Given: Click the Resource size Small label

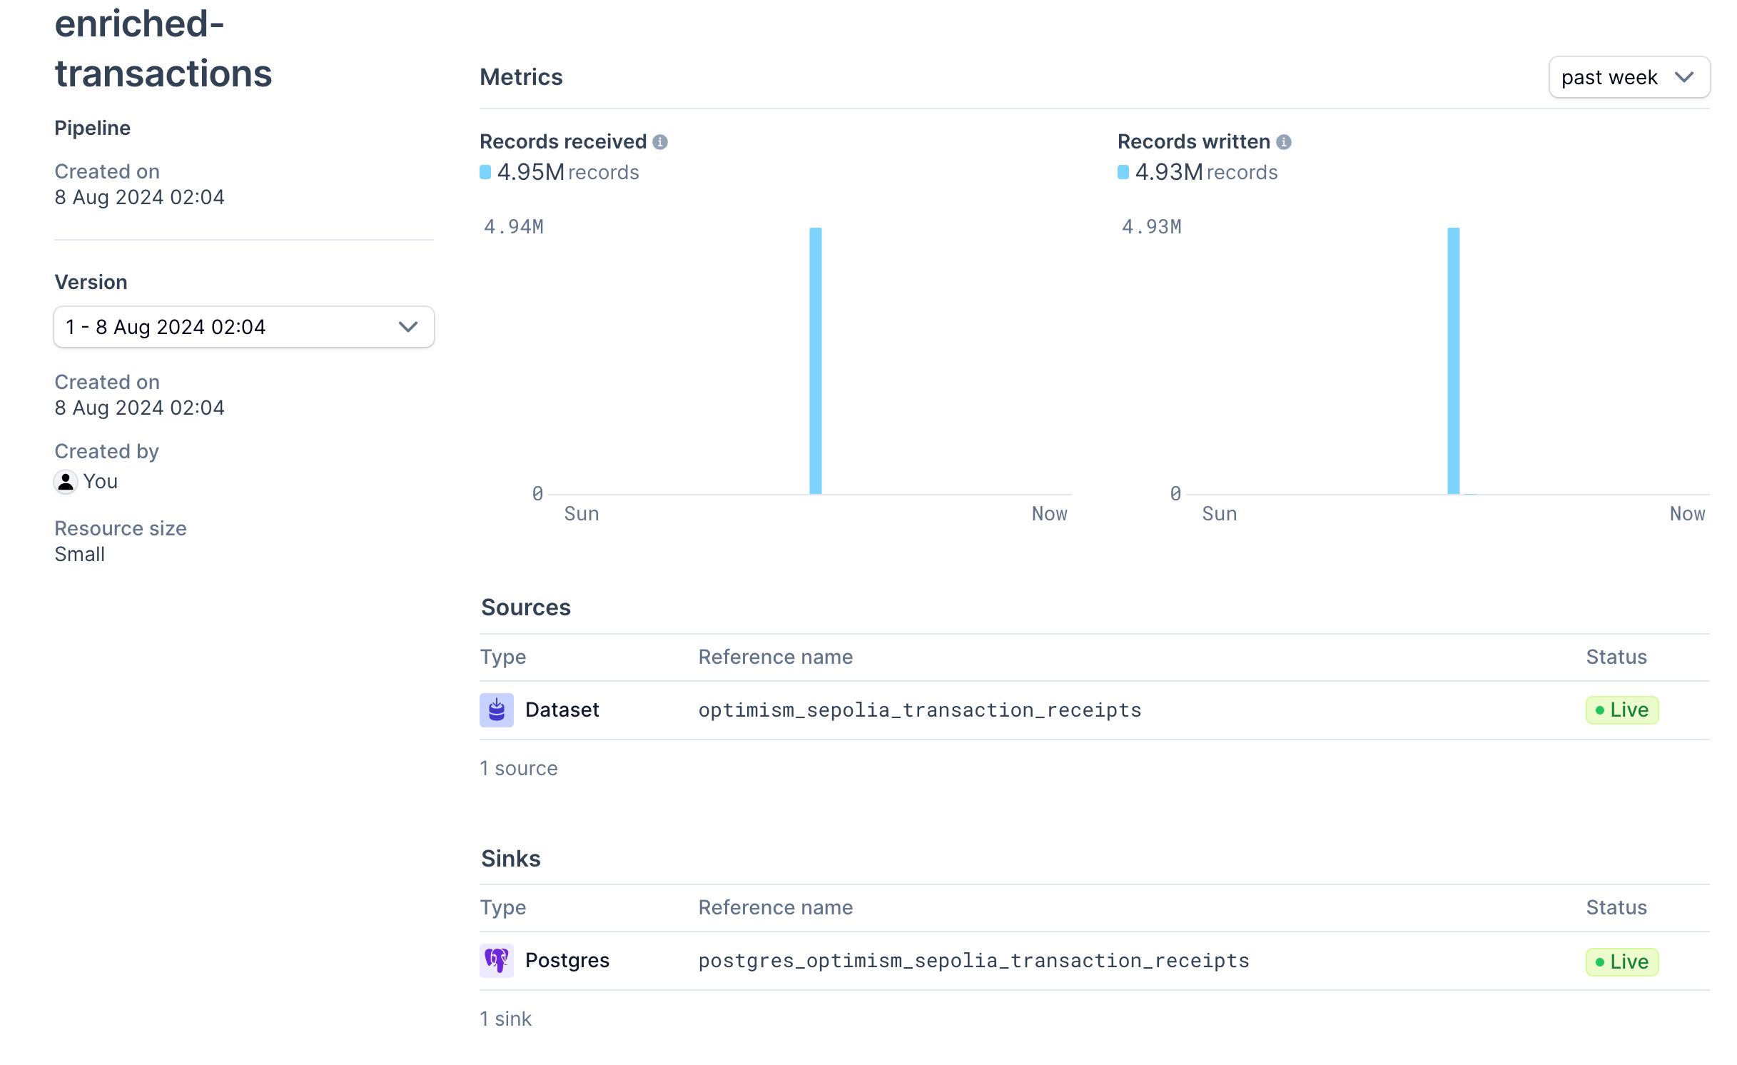Looking at the screenshot, I should tap(79, 552).
